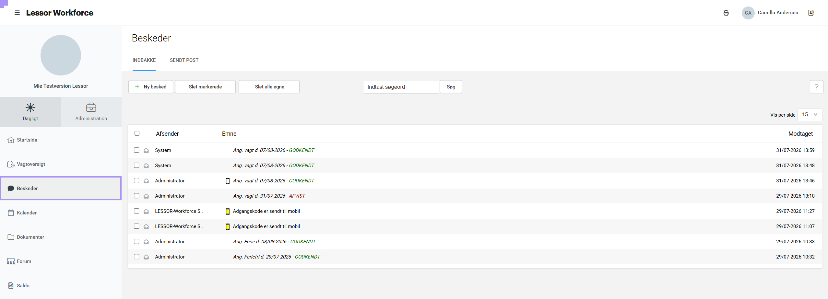Click the Ny besked button
This screenshot has width=828, height=299.
tap(151, 87)
